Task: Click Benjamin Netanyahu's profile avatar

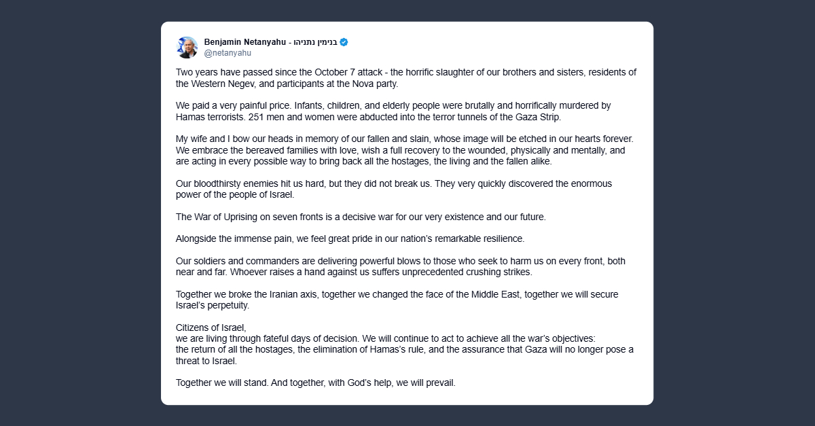Action: click(187, 48)
